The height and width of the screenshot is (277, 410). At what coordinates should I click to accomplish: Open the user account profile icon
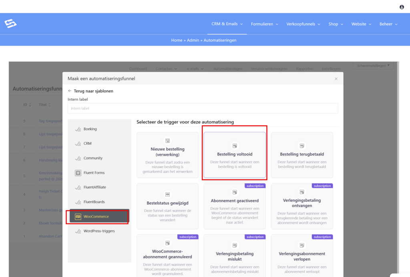(402, 7)
